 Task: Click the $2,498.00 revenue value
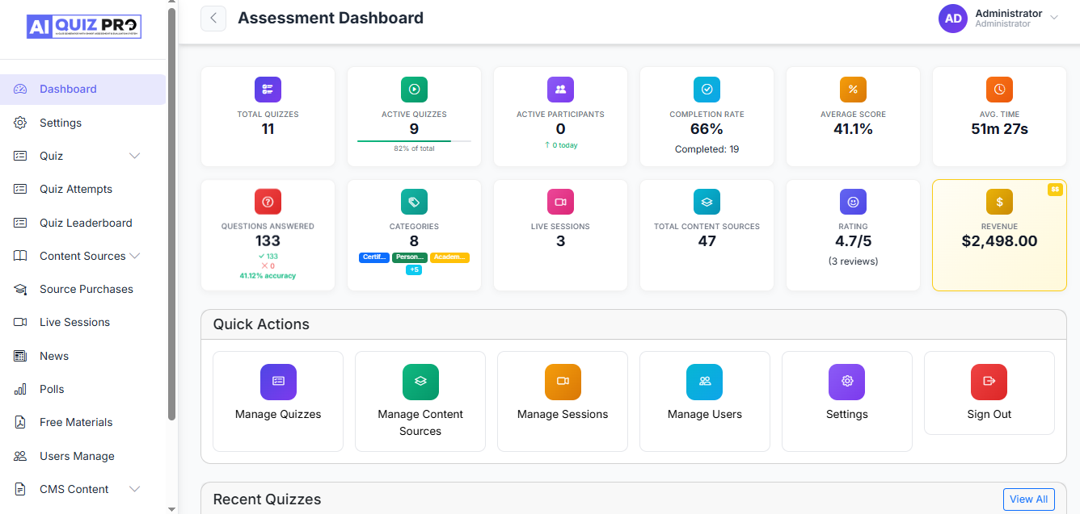(999, 240)
